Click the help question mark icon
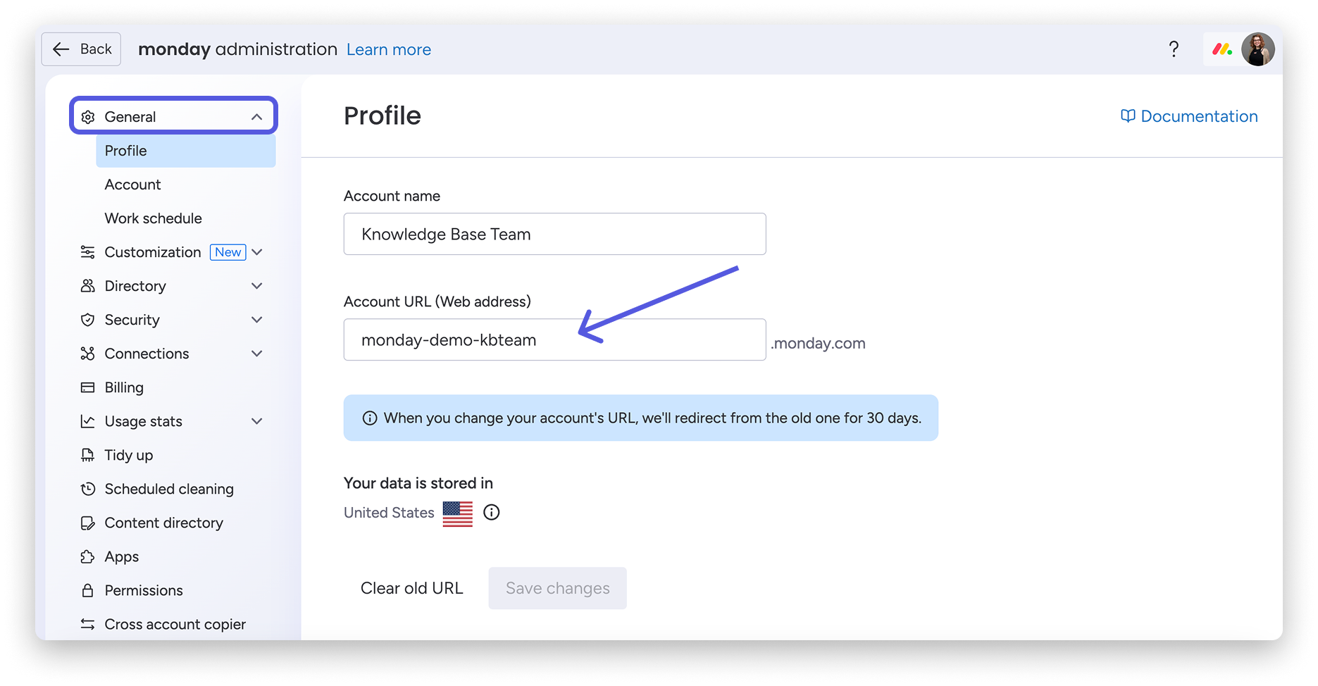Screen dimensions: 1318x686 1174,49
